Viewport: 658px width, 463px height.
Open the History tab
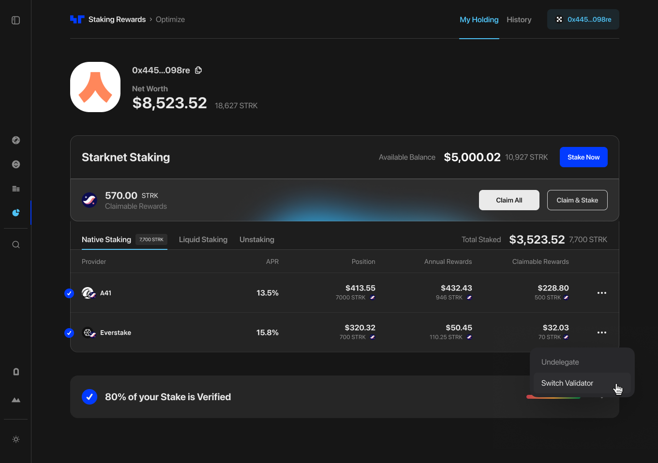click(519, 20)
